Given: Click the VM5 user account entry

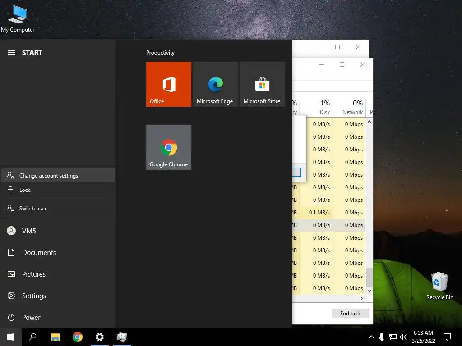Looking at the screenshot, I should [58, 231].
